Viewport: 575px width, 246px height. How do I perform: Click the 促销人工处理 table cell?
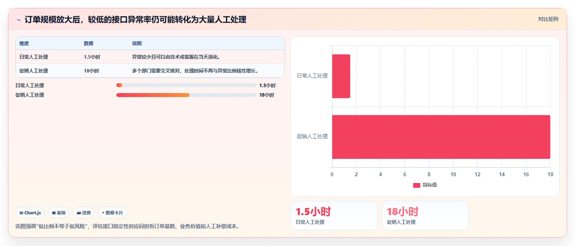tap(34, 71)
